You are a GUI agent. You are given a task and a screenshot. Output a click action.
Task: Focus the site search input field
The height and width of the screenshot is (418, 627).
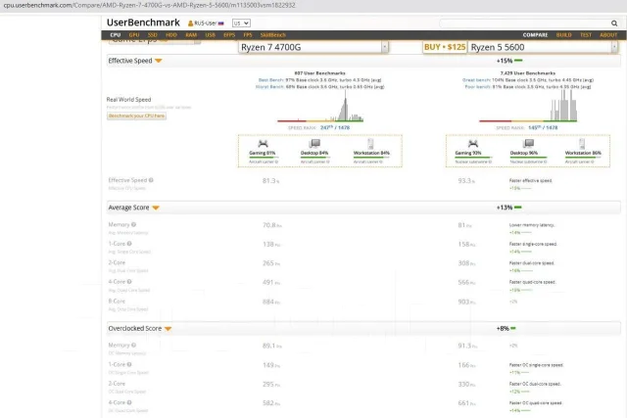524,23
